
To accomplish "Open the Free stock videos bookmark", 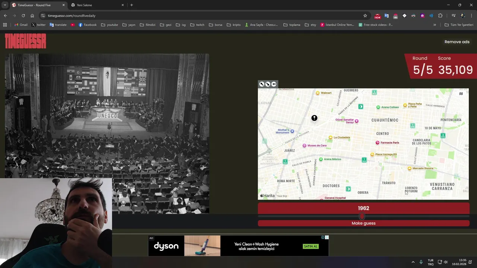I will pos(376,25).
